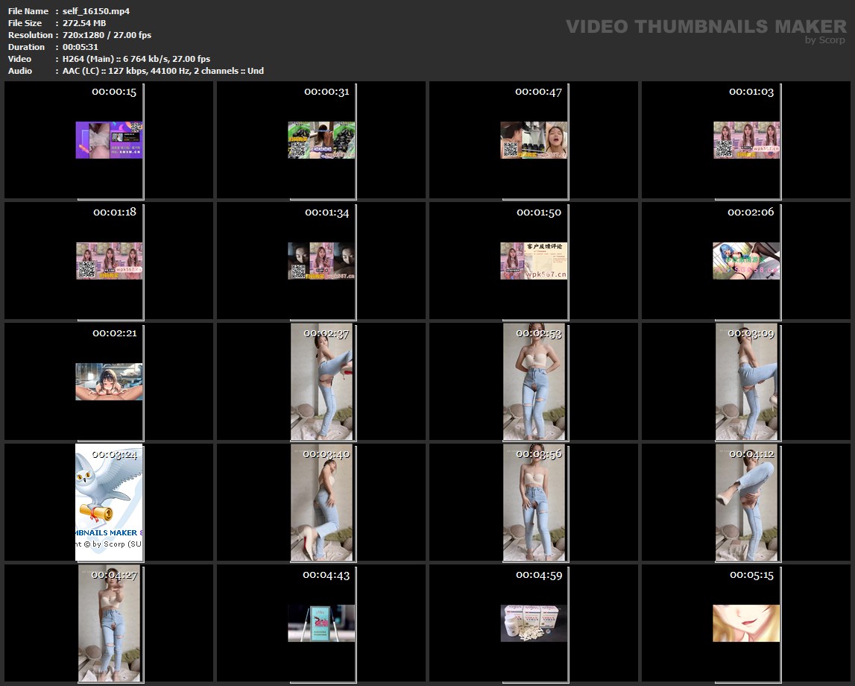Open the frame marked 00:04:43

(321, 623)
